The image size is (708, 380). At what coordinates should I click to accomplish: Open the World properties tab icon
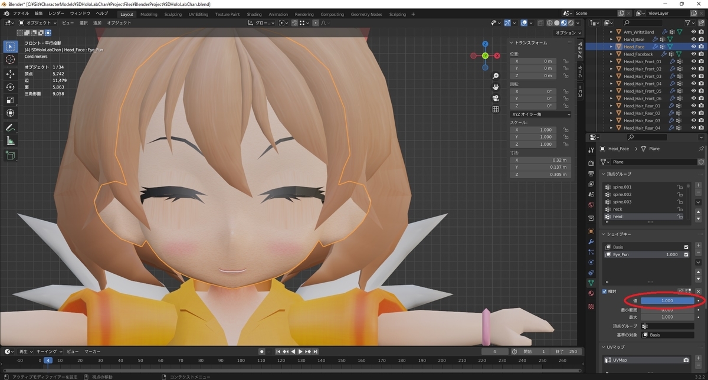[x=591, y=205]
